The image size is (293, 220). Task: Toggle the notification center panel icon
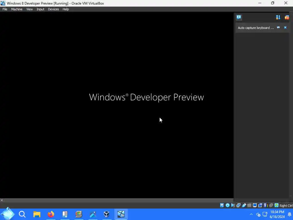click(239, 17)
